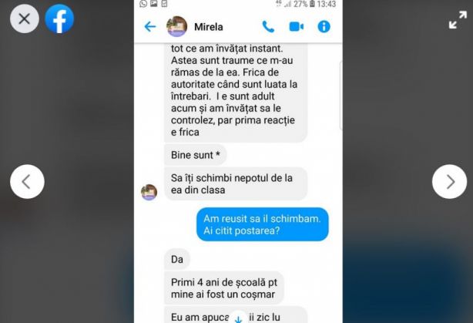Click the WhatsApp notification icon in status bar

[143, 4]
